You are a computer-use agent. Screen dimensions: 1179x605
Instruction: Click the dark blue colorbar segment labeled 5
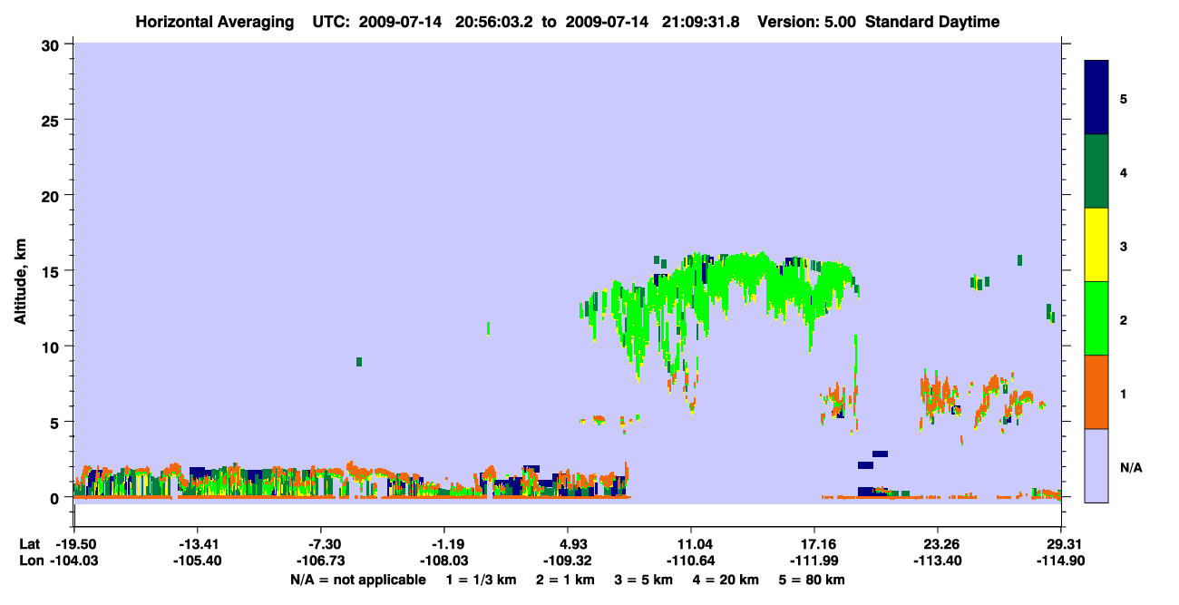[x=1096, y=98]
